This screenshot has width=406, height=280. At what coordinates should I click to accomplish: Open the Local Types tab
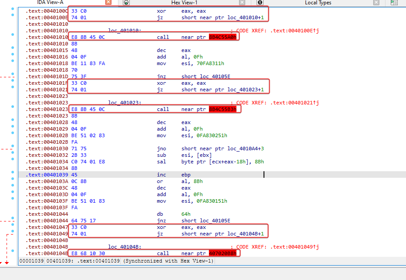(x=318, y=3)
